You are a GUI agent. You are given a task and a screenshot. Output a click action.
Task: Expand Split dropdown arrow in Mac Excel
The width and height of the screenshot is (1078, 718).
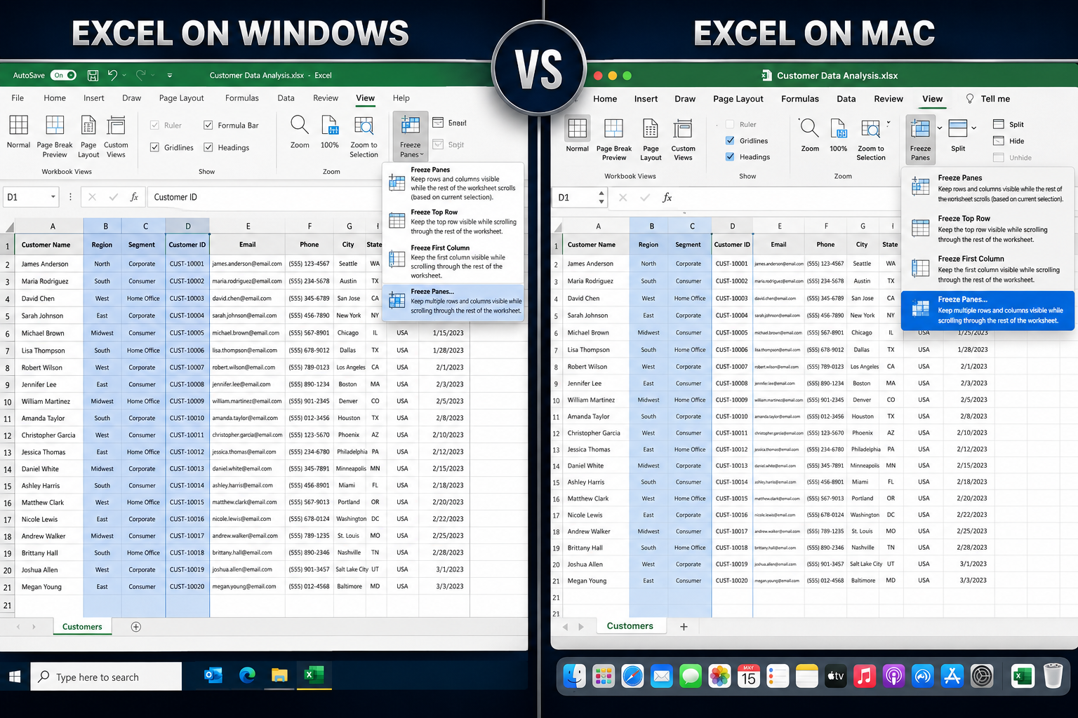(x=973, y=128)
